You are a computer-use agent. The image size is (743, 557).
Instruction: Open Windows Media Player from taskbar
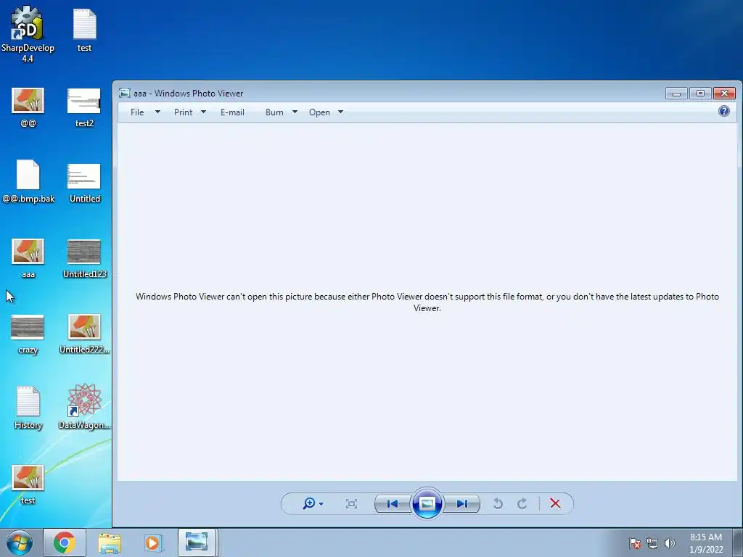tap(152, 542)
